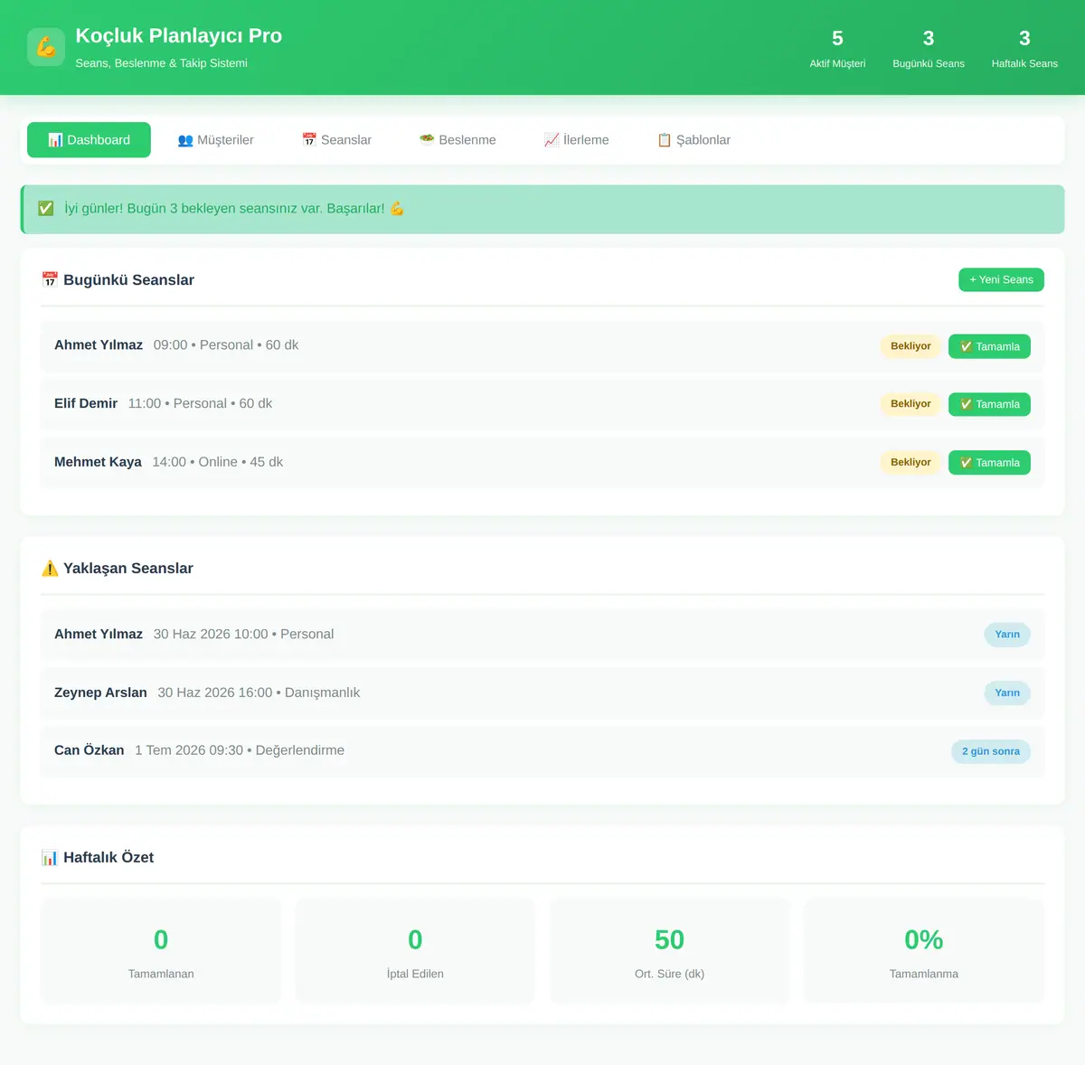Complete Mehmet Kaya's session with Tamamla

coord(989,463)
